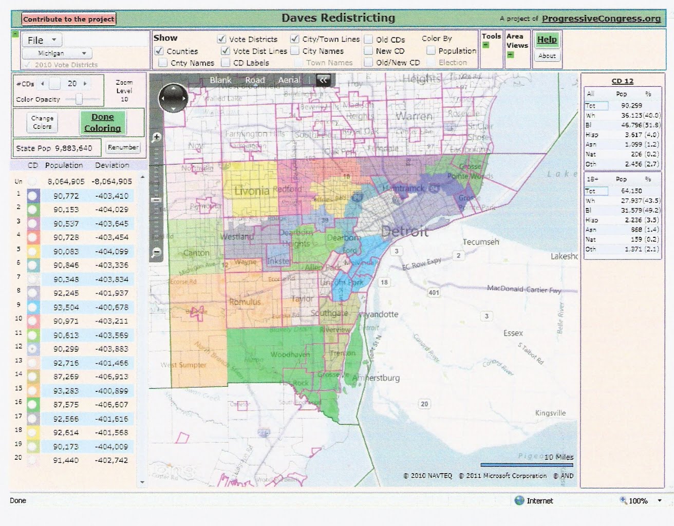The width and height of the screenshot is (674, 526).
Task: Increase number of CDs with right arrow
Action: pos(85,83)
